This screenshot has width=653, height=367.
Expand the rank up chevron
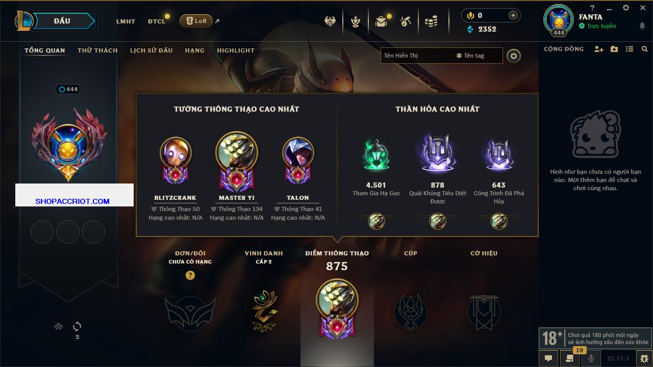[x=59, y=326]
